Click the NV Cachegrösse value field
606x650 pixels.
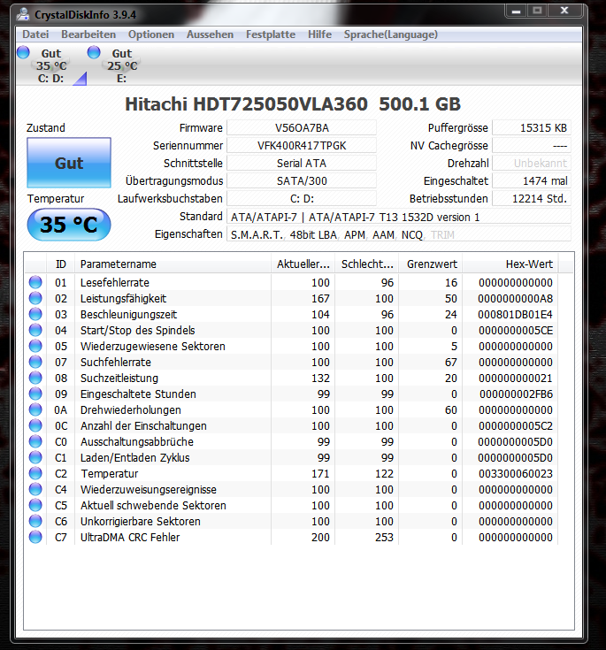pyautogui.click(x=532, y=146)
